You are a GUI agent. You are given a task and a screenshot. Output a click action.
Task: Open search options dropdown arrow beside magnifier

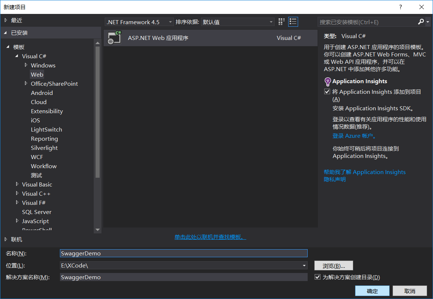tap(428, 22)
